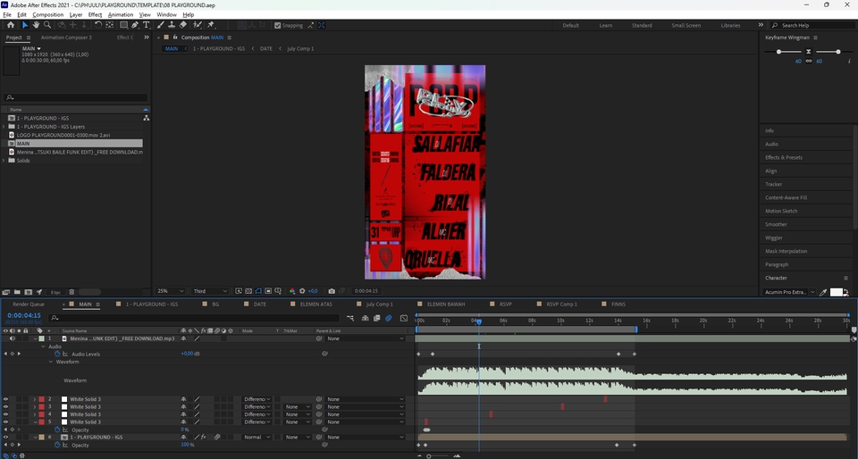Switch to the Render Queue tab
Screen dimensions: 858x459
point(29,305)
